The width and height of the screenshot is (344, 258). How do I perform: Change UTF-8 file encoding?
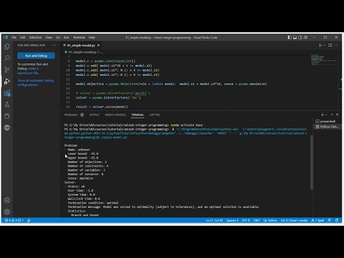coord(246,220)
